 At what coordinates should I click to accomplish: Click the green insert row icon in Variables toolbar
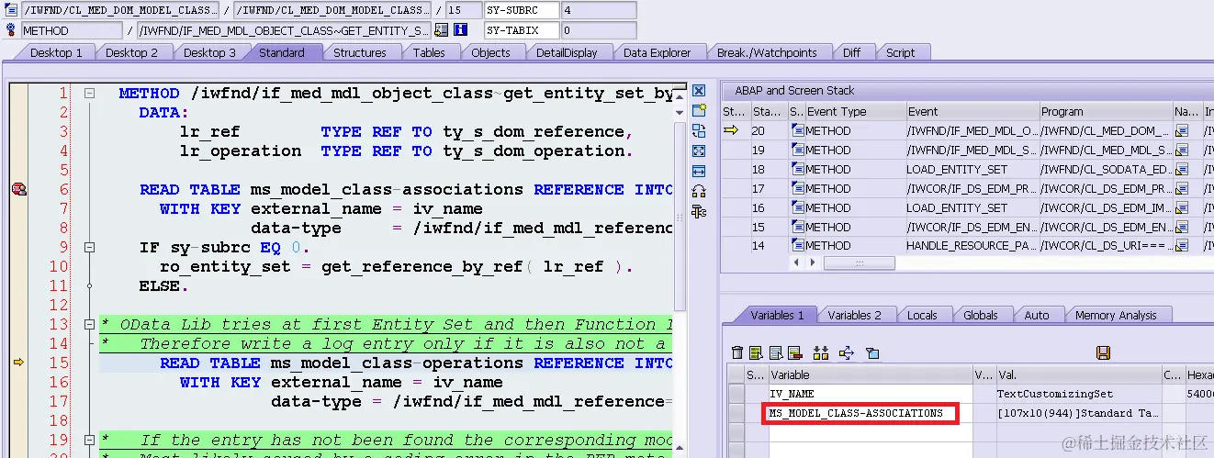756,353
